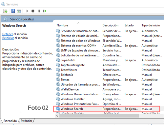
Task: Select the Windows Installer service name
Action: (x=72, y=99)
